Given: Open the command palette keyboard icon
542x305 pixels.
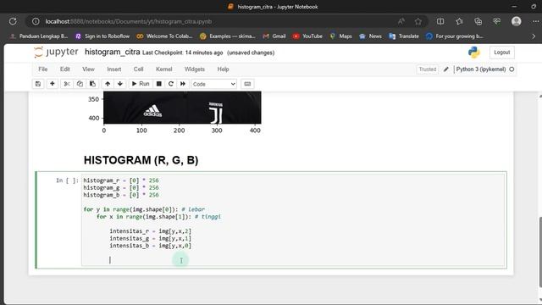Looking at the screenshot, I should click(247, 84).
